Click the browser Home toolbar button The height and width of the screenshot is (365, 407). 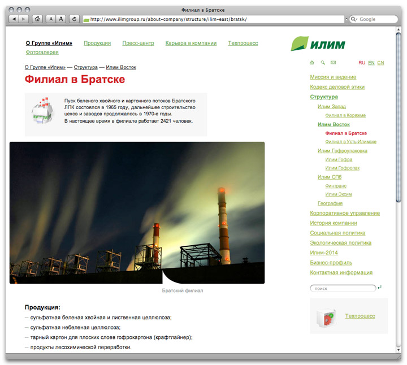37,19
